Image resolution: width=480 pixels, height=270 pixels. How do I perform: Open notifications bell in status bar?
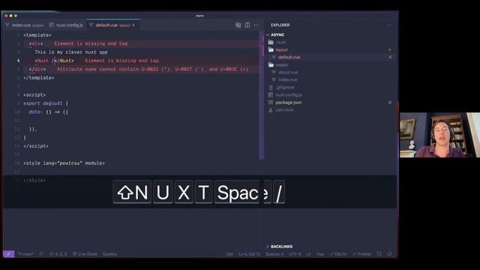click(389, 254)
